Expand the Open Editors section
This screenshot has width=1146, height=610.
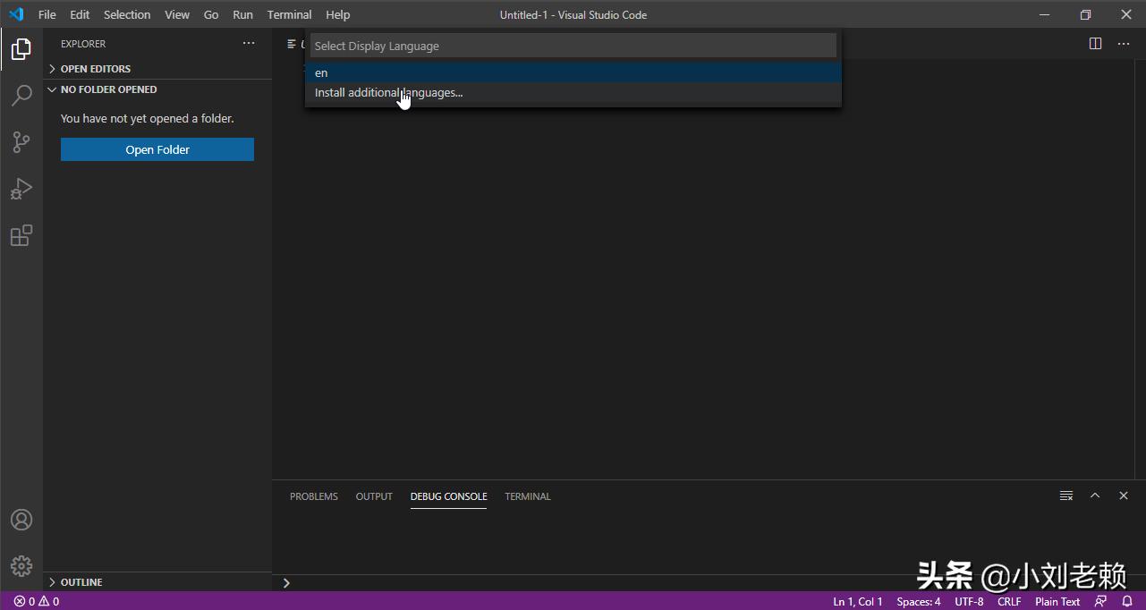(x=94, y=68)
